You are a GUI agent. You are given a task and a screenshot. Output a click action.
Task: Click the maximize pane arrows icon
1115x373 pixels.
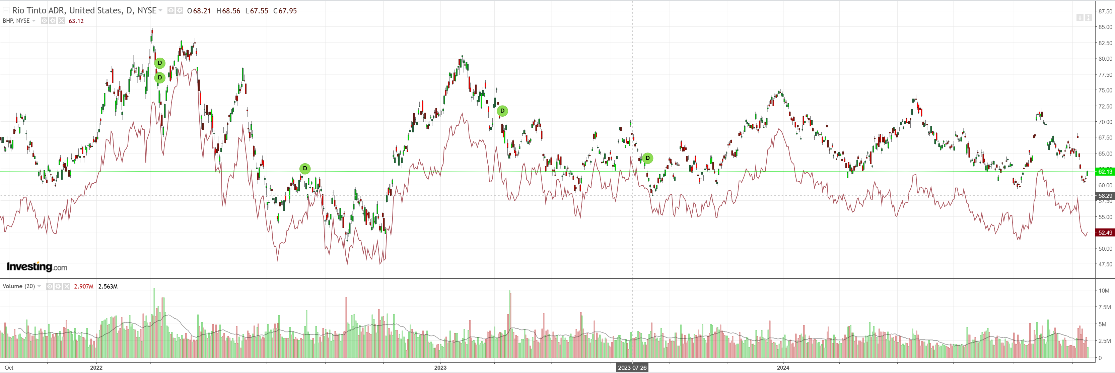pos(1088,17)
